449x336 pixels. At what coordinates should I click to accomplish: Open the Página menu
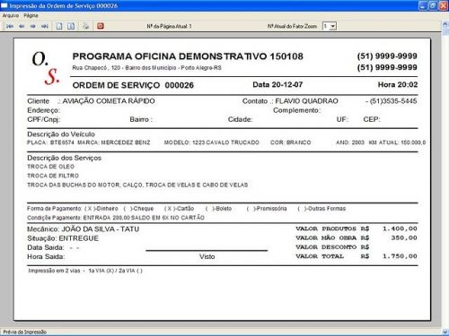31,15
